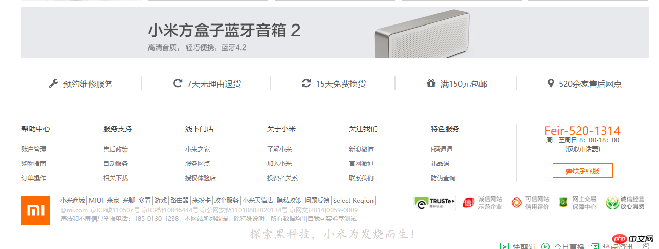Open 联系我们 under 关注我们
Viewport: 659px width, 249px height.
click(x=361, y=178)
